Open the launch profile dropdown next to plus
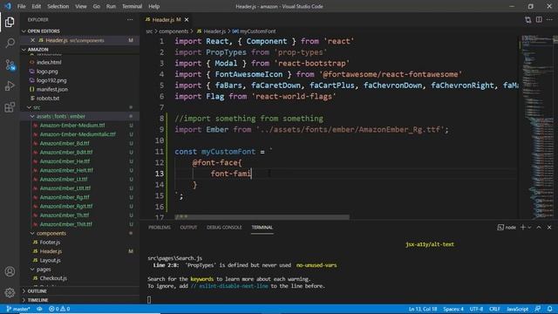This screenshot has height=314, width=558. pyautogui.click(x=529, y=227)
